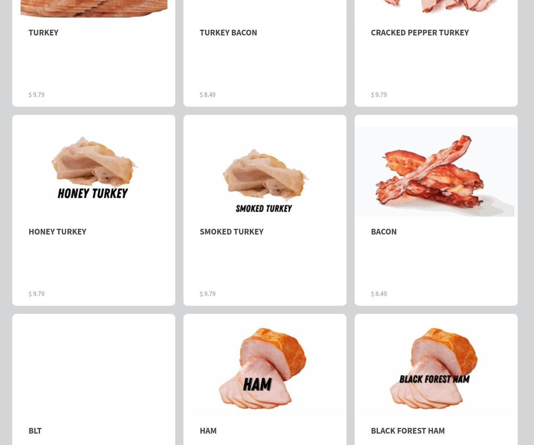Click the Turkey $9.79 price

(37, 94)
